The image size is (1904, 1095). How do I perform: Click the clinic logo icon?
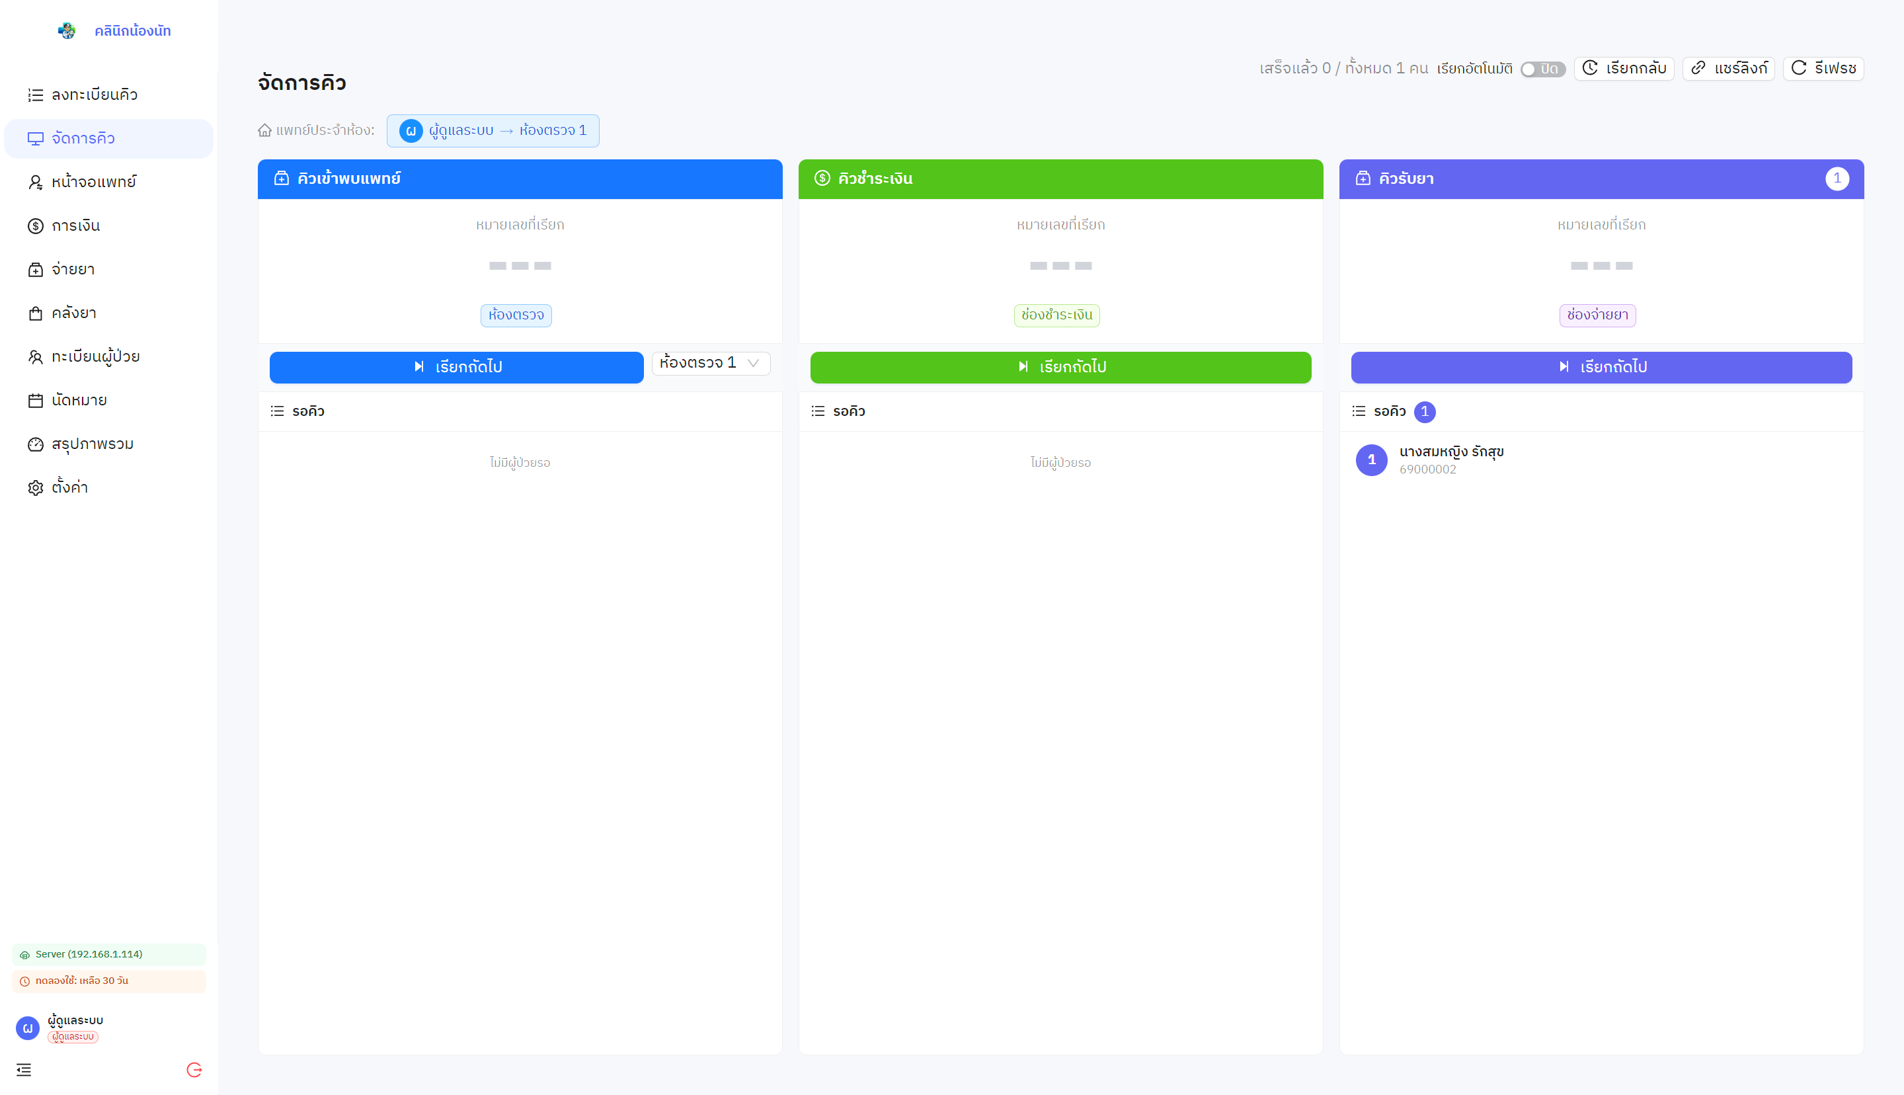(x=67, y=31)
